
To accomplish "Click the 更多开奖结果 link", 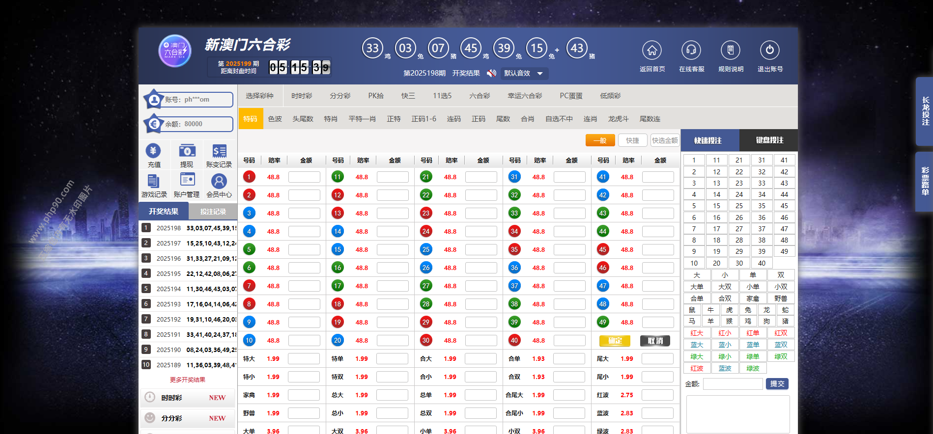I will coord(188,380).
